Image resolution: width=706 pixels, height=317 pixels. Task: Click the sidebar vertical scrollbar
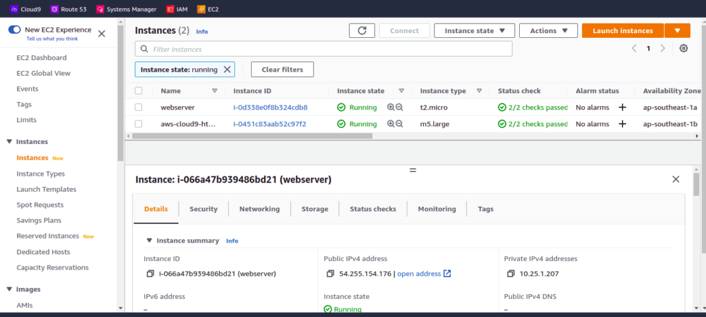point(120,93)
